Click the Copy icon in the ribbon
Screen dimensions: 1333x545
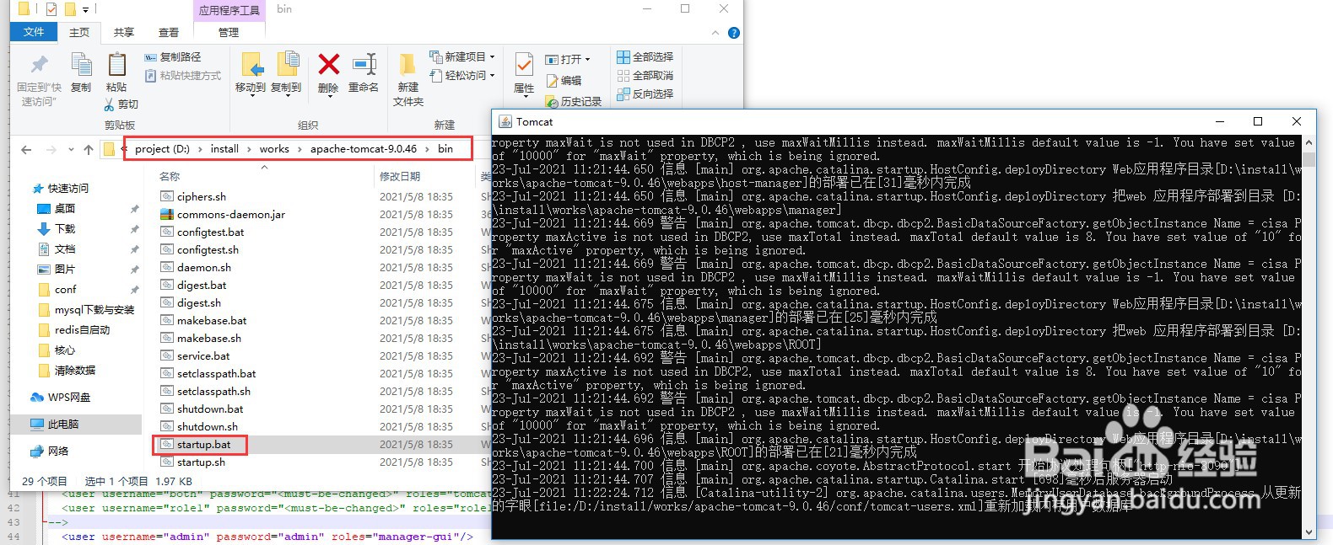coord(81,65)
